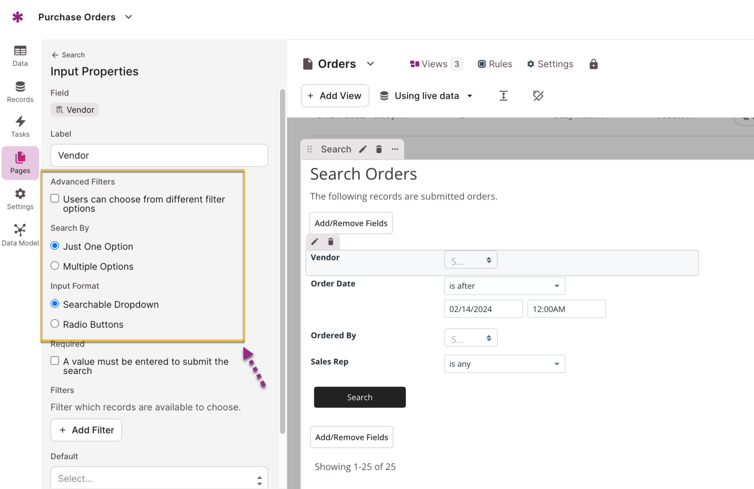
Task: Click the lock icon beside Settings
Action: [x=593, y=64]
